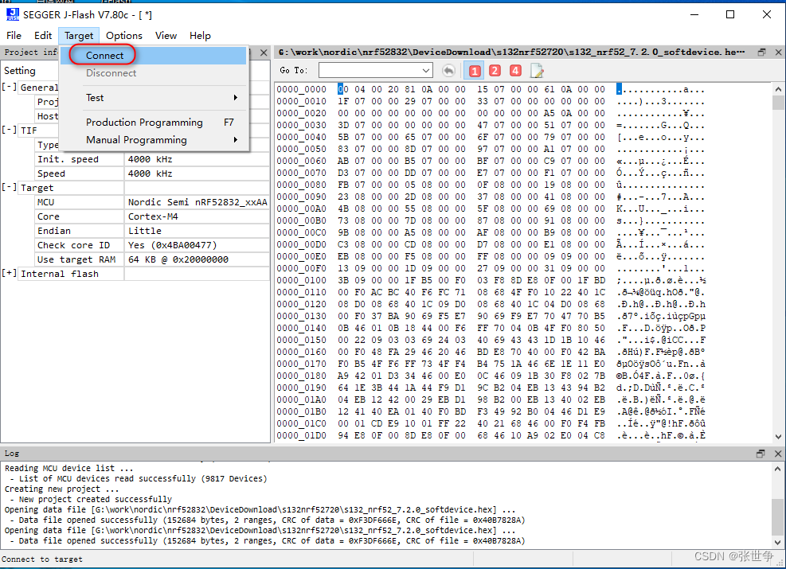Open the Test submenu arrow
The height and width of the screenshot is (569, 786).
(235, 98)
